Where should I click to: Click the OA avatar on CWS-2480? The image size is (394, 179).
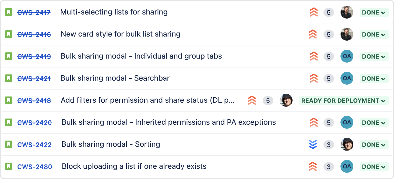coord(347,166)
